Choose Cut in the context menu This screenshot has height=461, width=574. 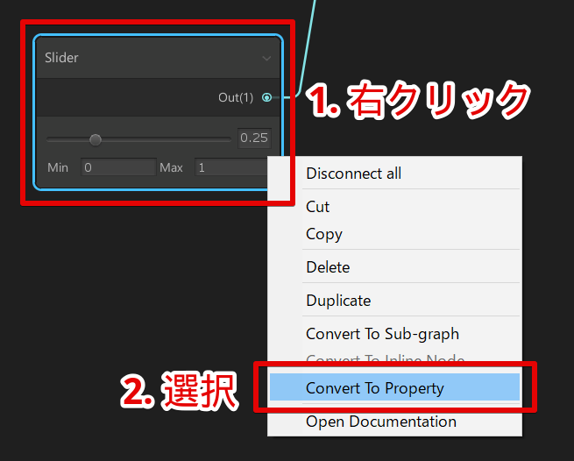click(x=394, y=207)
